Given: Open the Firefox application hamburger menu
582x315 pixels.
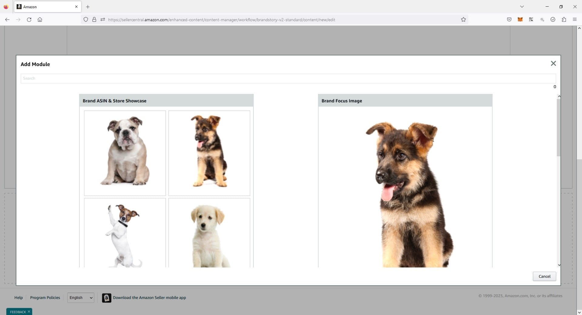Looking at the screenshot, I should 574,20.
